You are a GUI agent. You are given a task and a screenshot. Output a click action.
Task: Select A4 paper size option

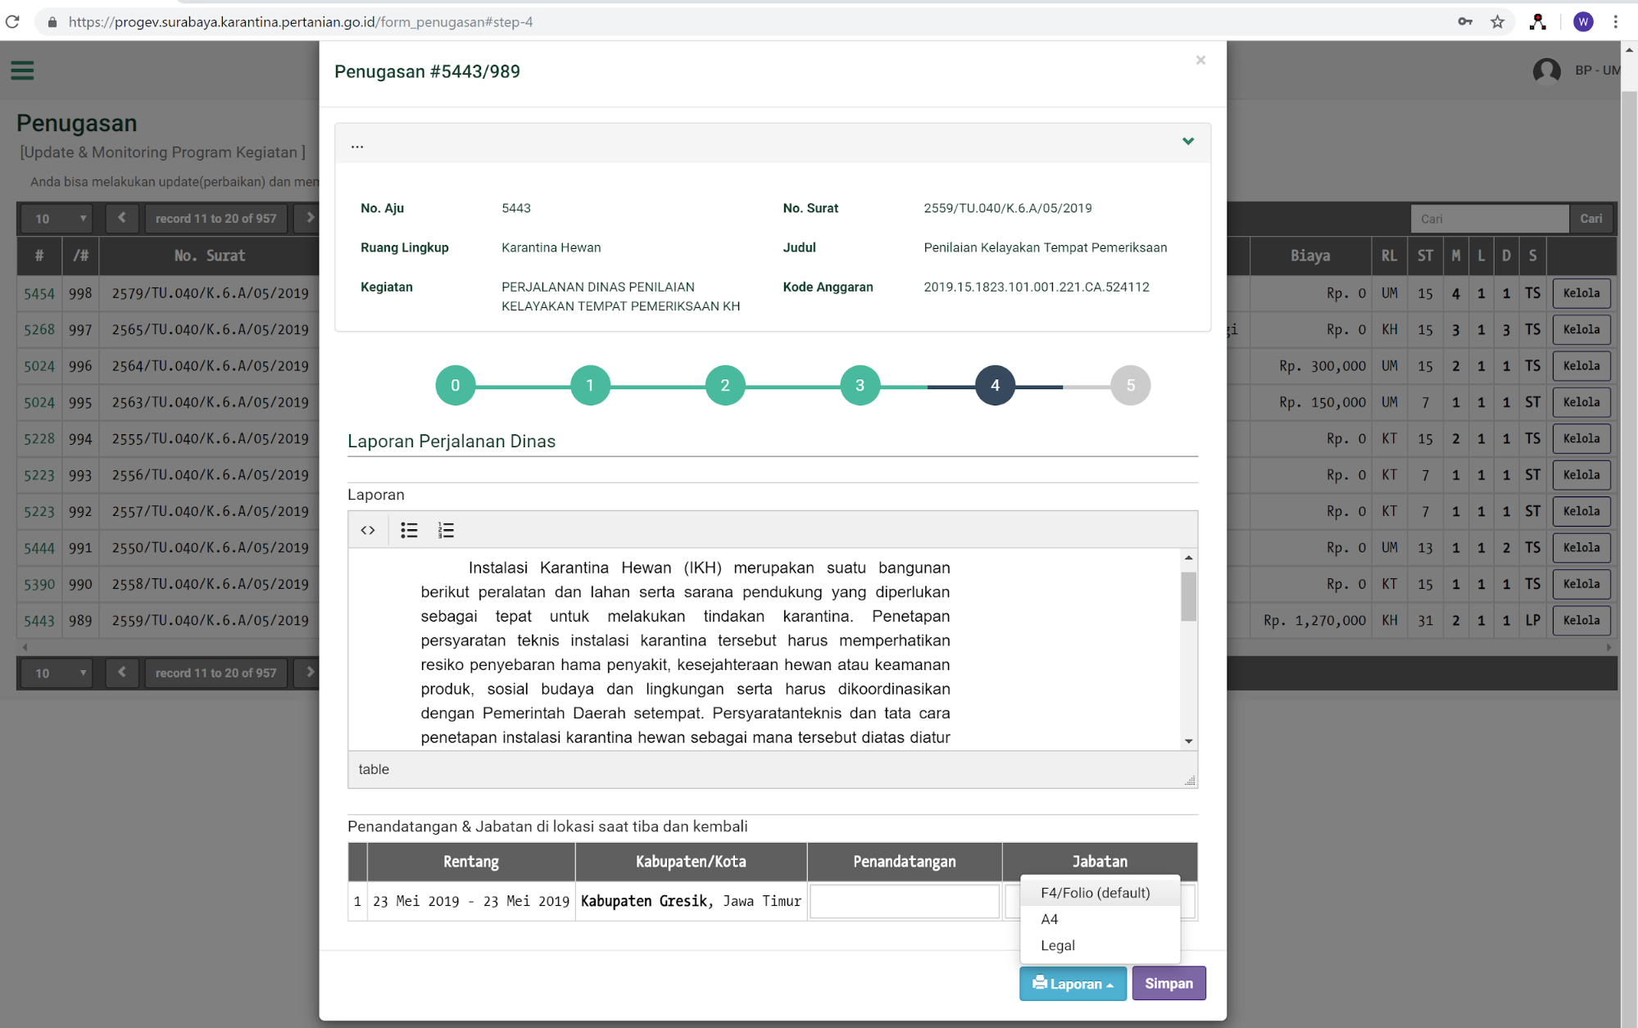tap(1049, 919)
